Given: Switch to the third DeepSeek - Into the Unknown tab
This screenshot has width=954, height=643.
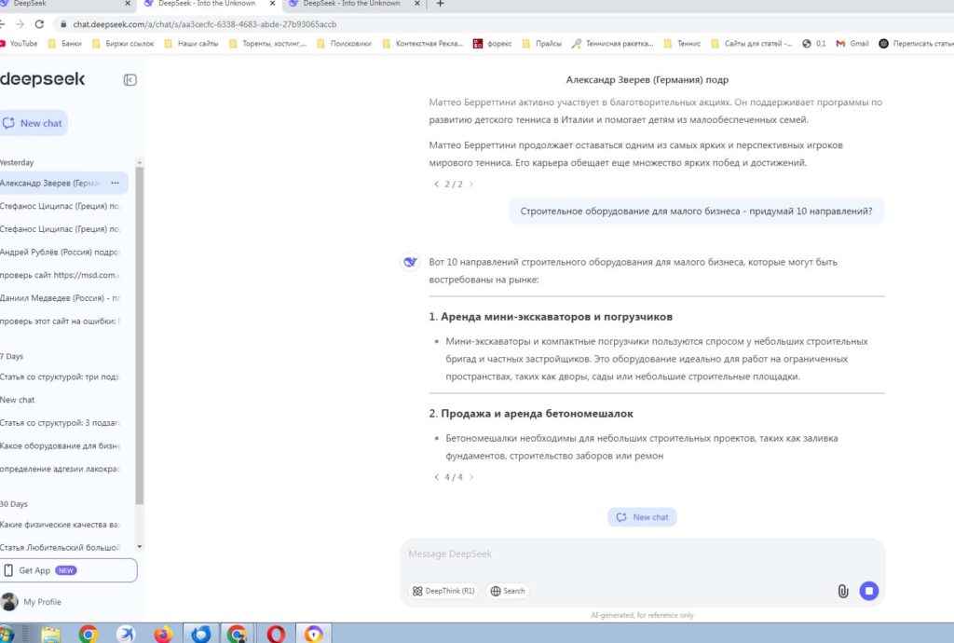Looking at the screenshot, I should (x=351, y=4).
